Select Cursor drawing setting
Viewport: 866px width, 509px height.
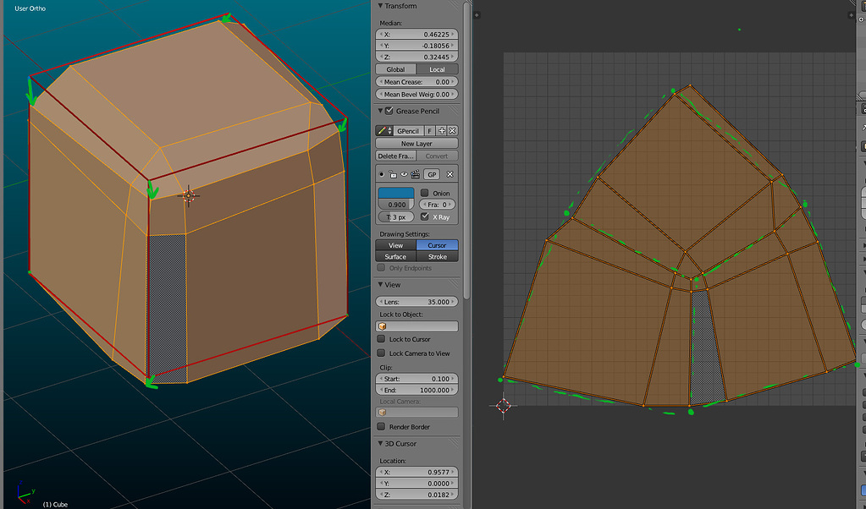438,245
